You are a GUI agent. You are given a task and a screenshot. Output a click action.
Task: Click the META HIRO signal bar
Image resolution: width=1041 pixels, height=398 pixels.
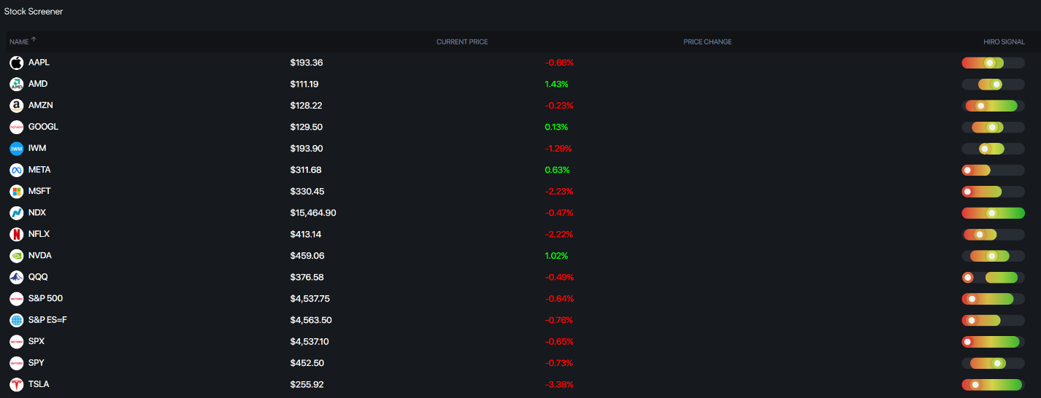994,171
